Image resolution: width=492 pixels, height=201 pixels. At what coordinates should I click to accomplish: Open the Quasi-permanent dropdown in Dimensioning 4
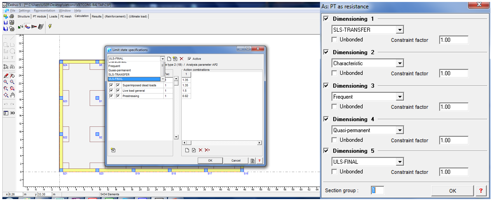400,130
